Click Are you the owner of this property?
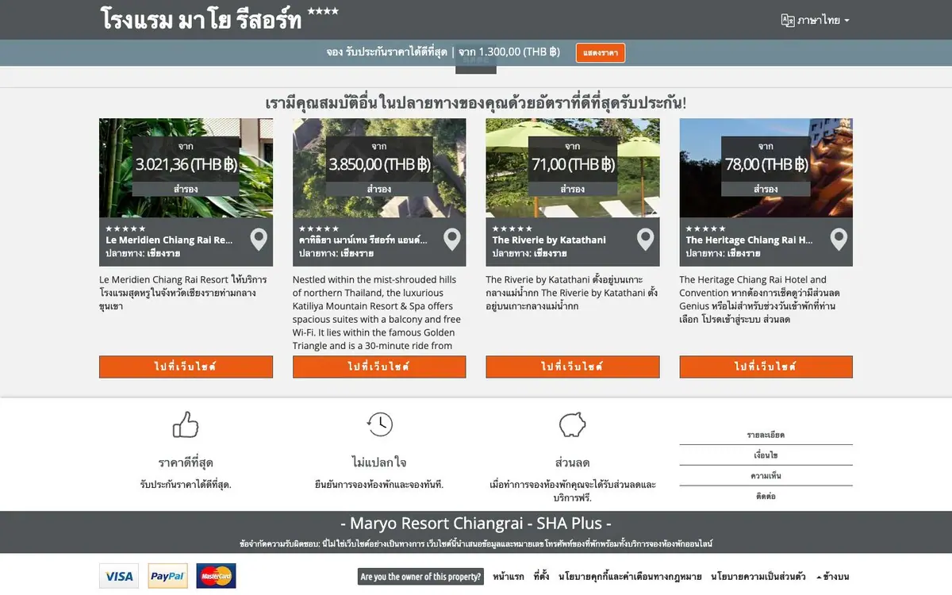952x595 pixels. click(420, 577)
